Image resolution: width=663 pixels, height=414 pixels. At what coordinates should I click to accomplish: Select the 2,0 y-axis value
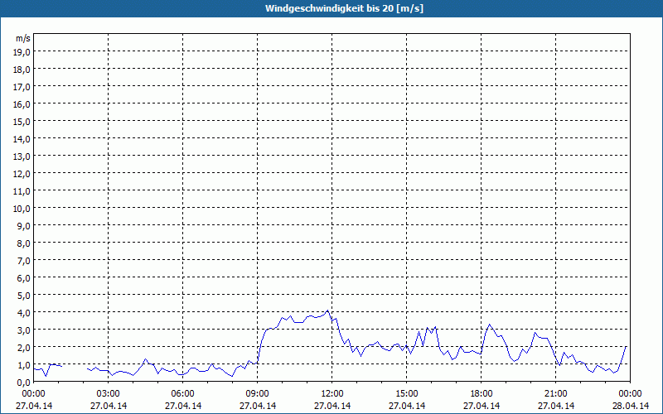click(x=25, y=347)
